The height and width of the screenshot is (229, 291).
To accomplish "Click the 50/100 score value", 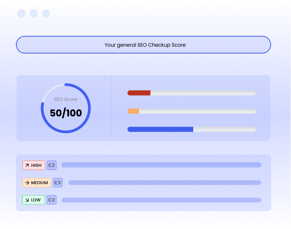I will 66,113.
